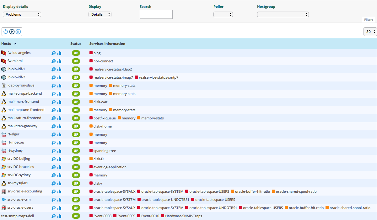Viewport: 377px width, 220px height.
Task: Click the refresh icon in the toolbar
Action: (x=6, y=32)
